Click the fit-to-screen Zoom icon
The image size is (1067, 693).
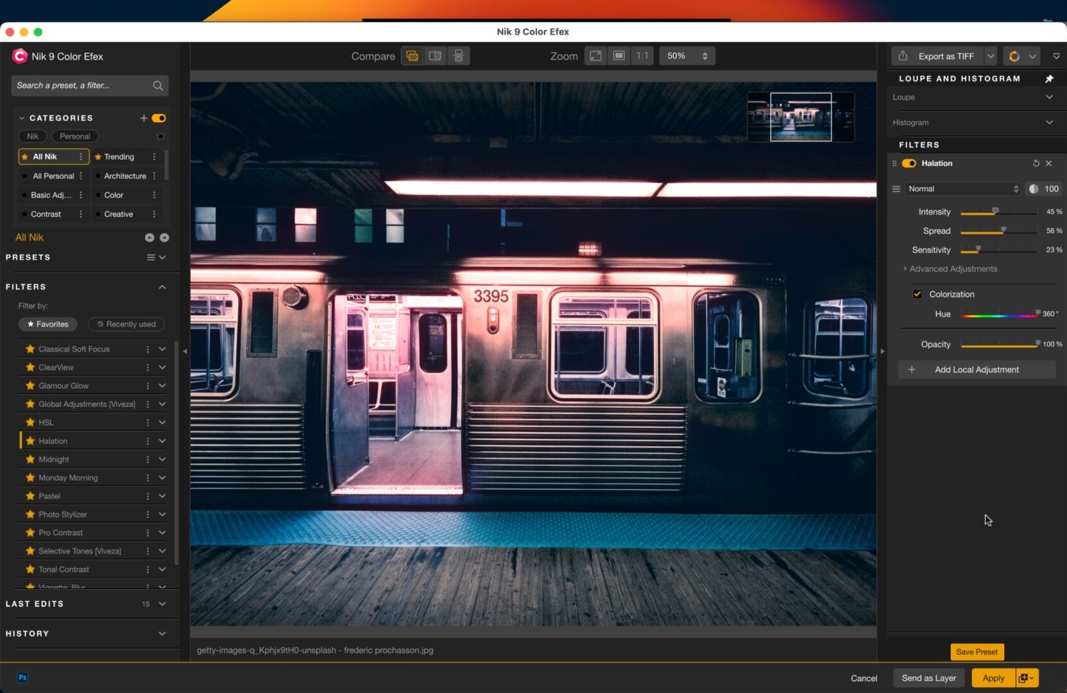595,56
